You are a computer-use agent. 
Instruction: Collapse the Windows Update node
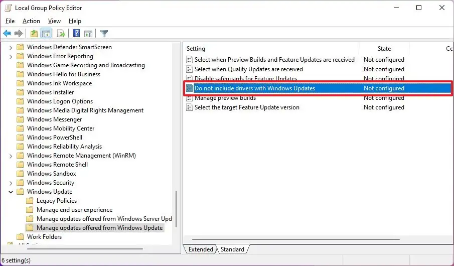click(x=11, y=192)
